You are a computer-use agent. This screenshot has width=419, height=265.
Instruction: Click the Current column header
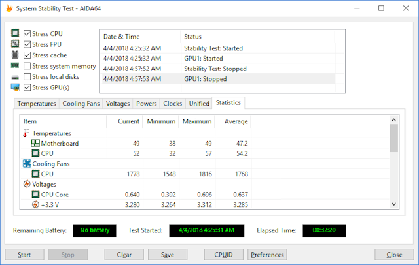tap(124, 121)
